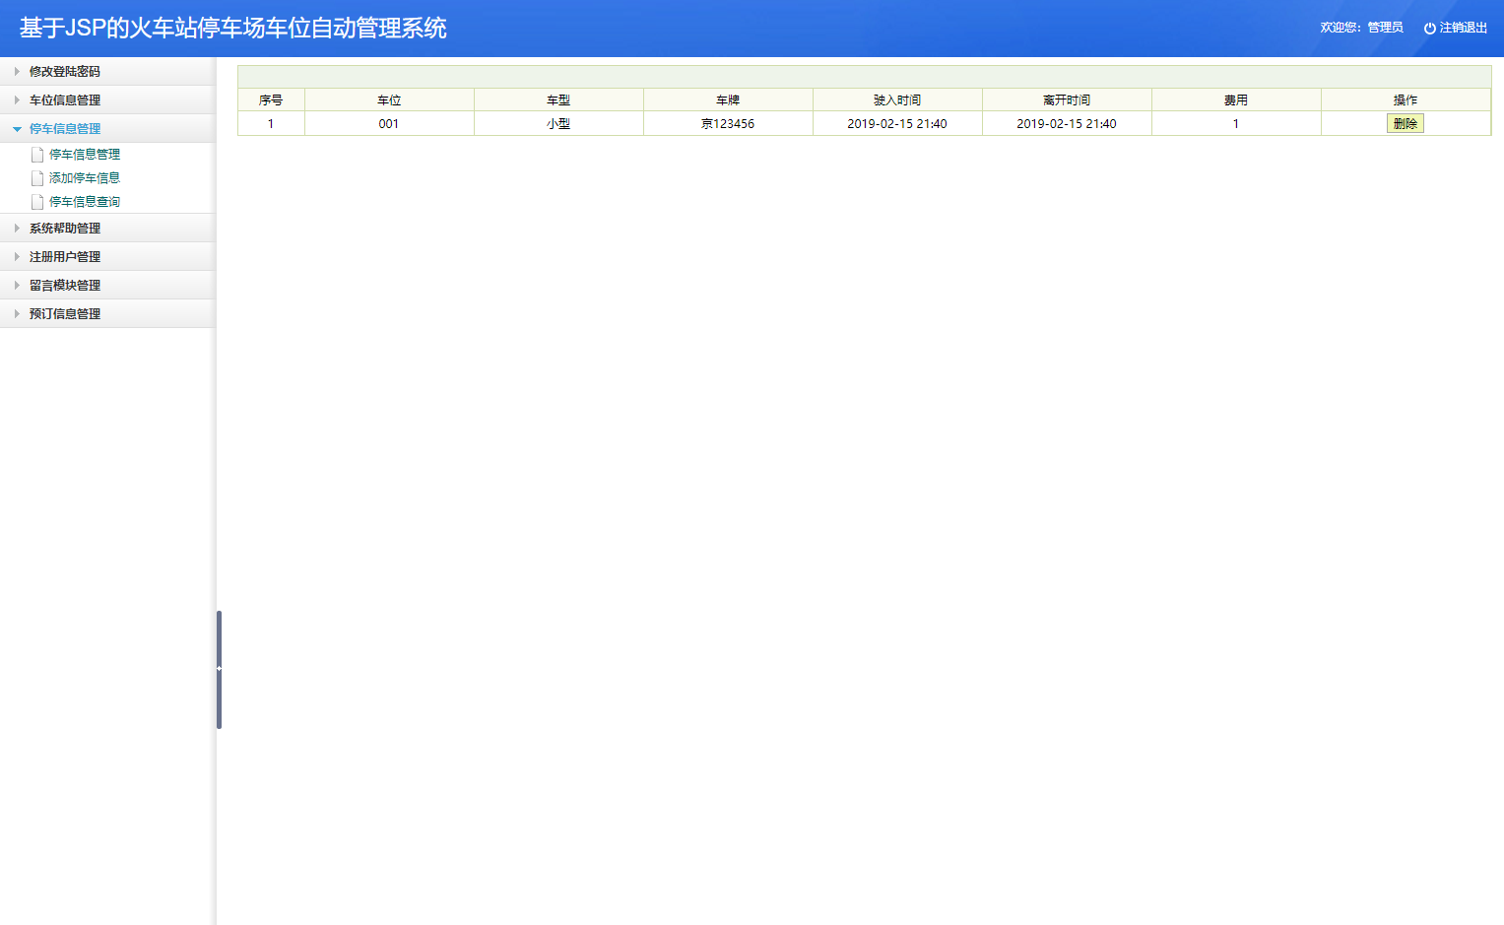Click the 车牌 column header
1504x925 pixels.
pyautogui.click(x=727, y=99)
